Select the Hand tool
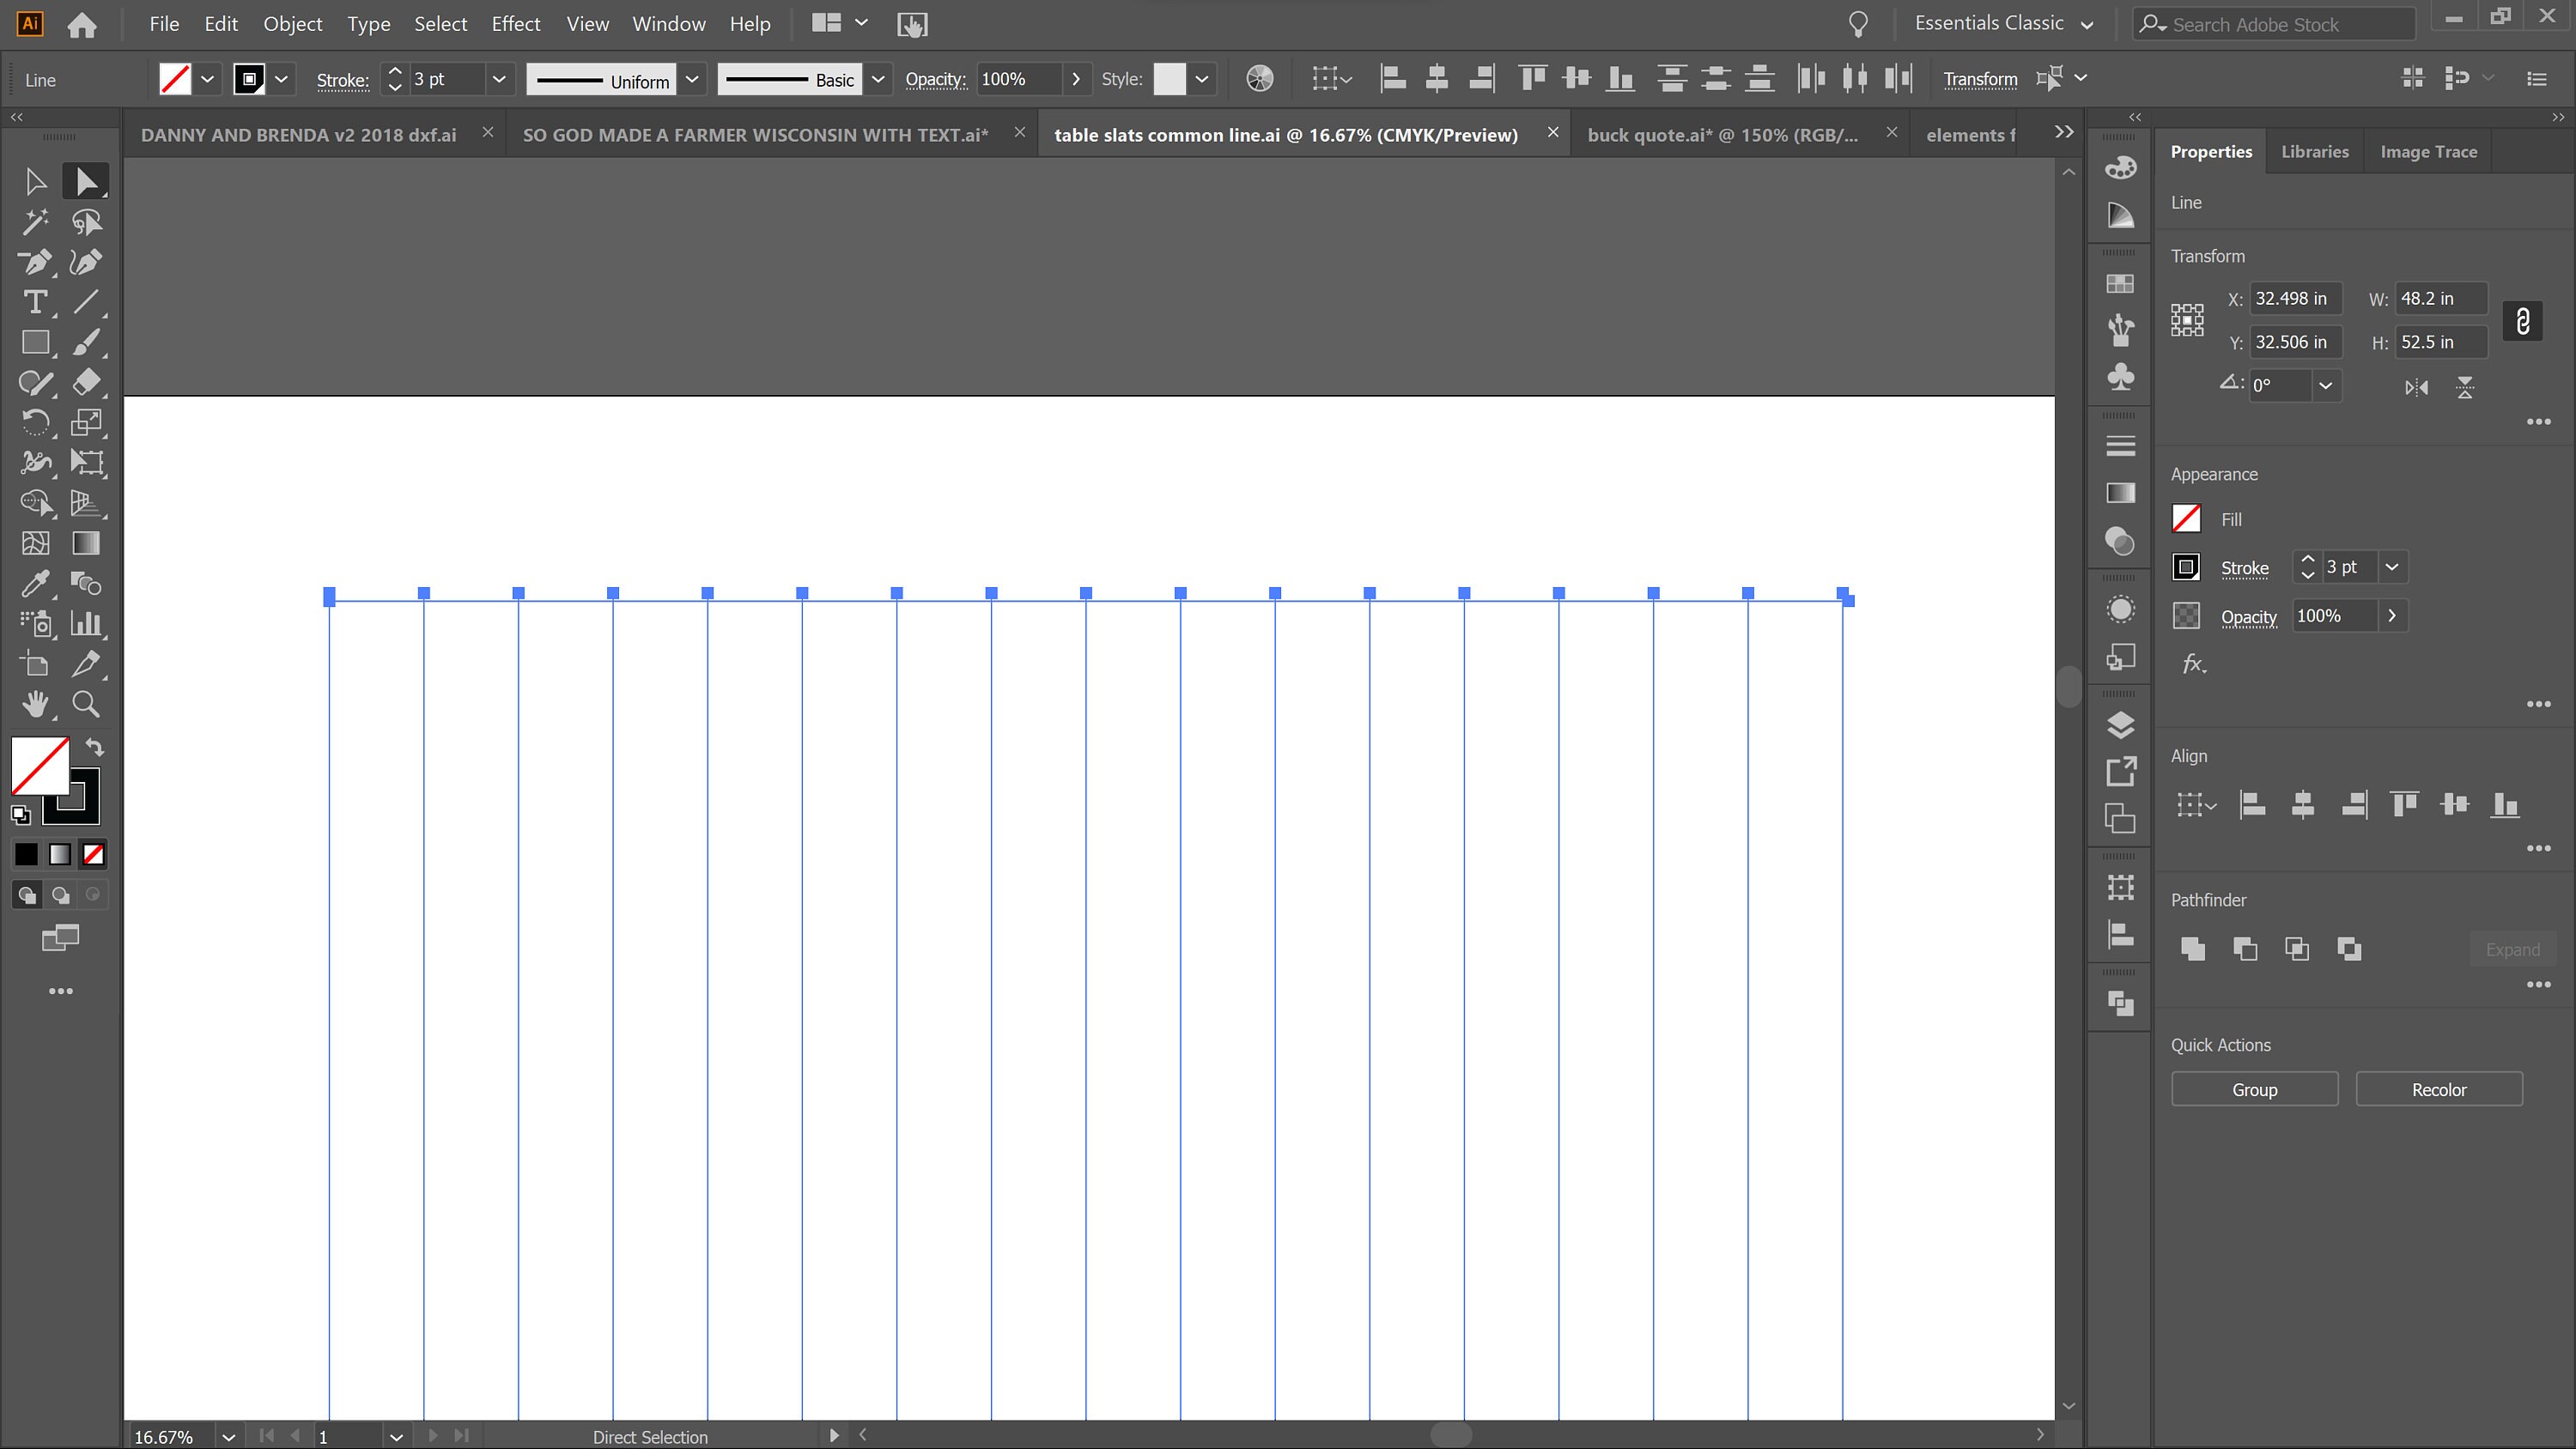 [35, 704]
